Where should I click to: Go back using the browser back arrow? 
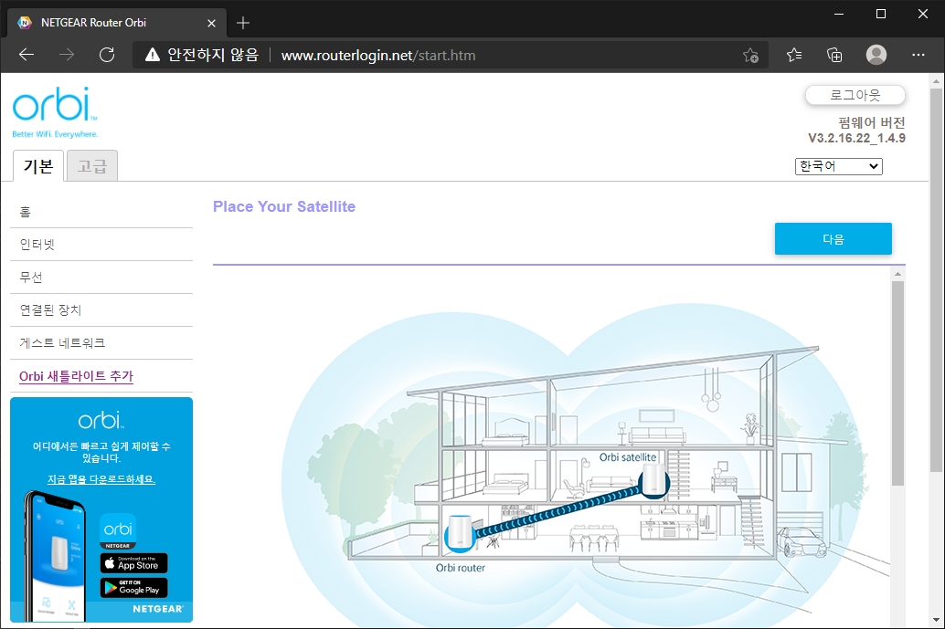[27, 56]
